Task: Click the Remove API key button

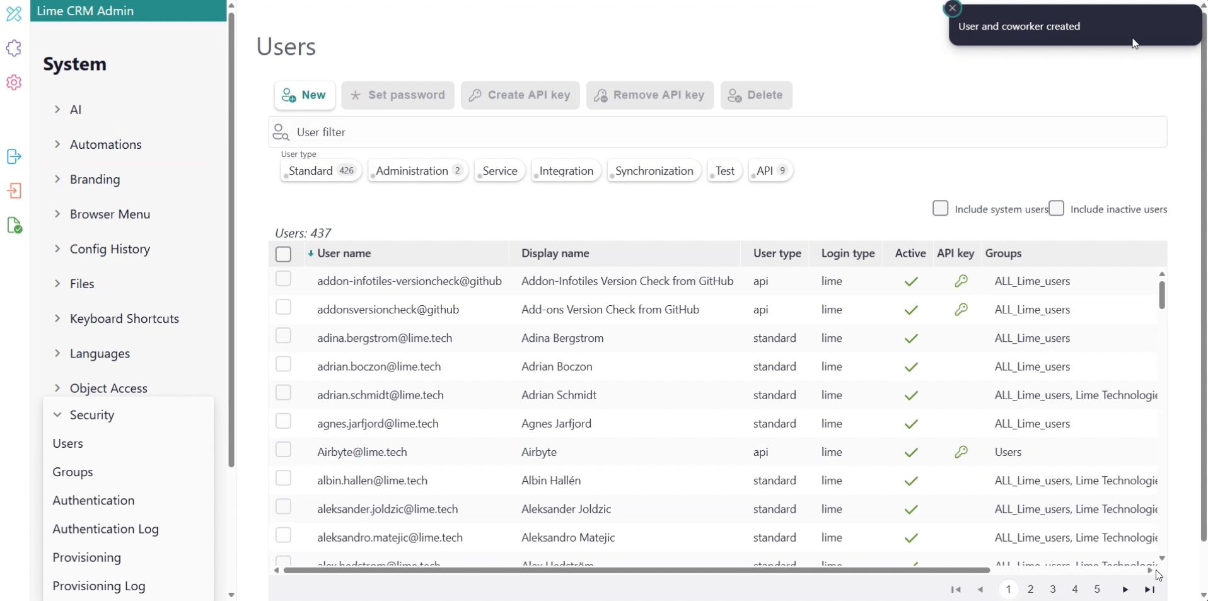Action: 650,95
